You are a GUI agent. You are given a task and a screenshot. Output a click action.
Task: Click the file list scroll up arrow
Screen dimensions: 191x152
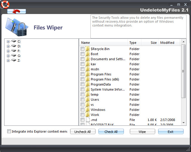(x=184, y=42)
